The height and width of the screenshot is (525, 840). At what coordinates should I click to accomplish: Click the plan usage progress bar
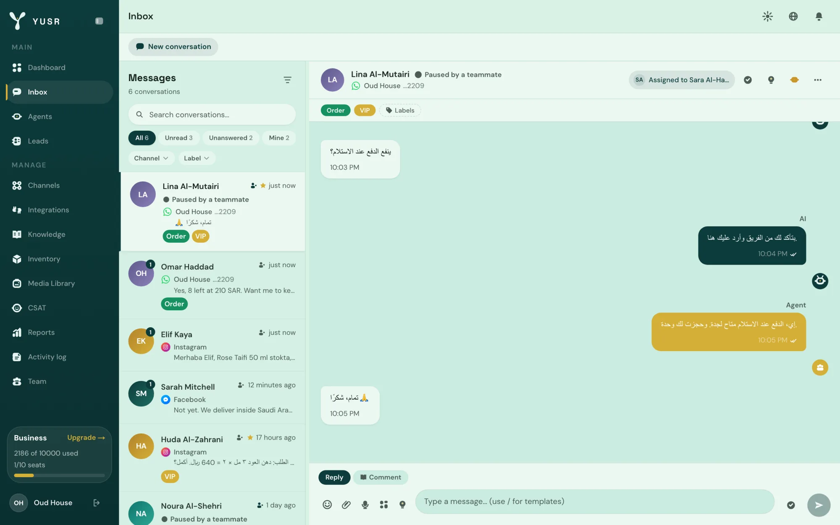tap(59, 475)
